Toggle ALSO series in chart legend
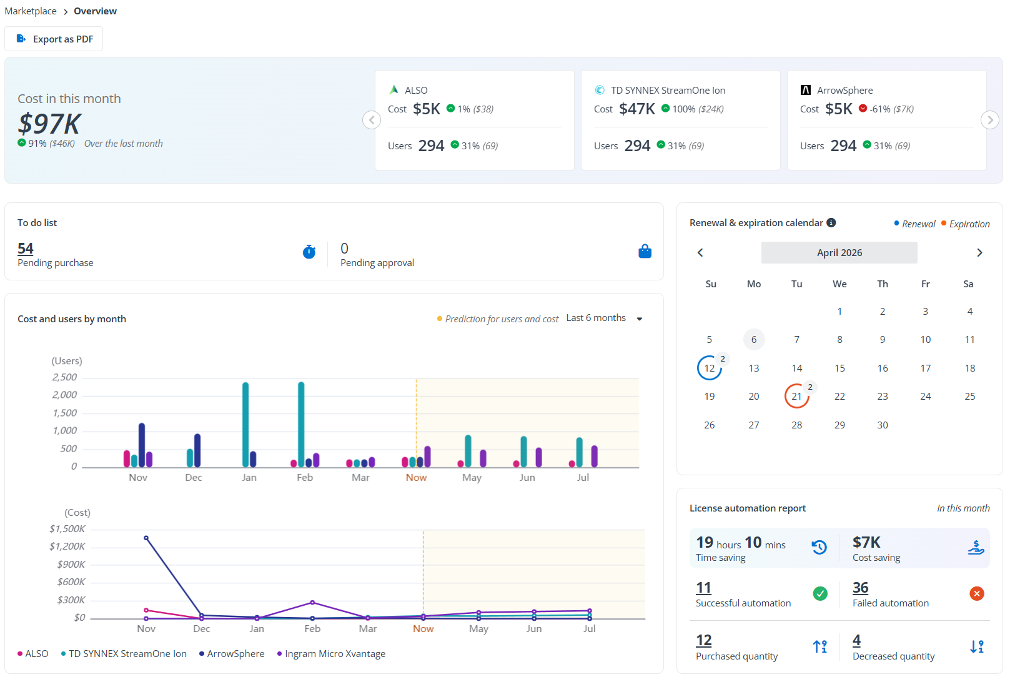Viewport: 1010px width, 682px height. tap(33, 654)
